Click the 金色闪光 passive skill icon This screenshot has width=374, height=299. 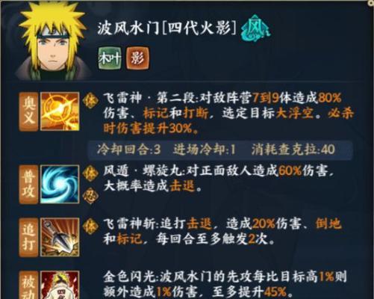tap(60, 285)
